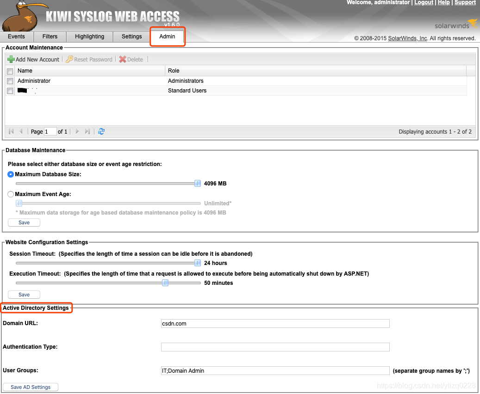Go to next page of accounts
This screenshot has height=394, width=480.
coord(77,131)
